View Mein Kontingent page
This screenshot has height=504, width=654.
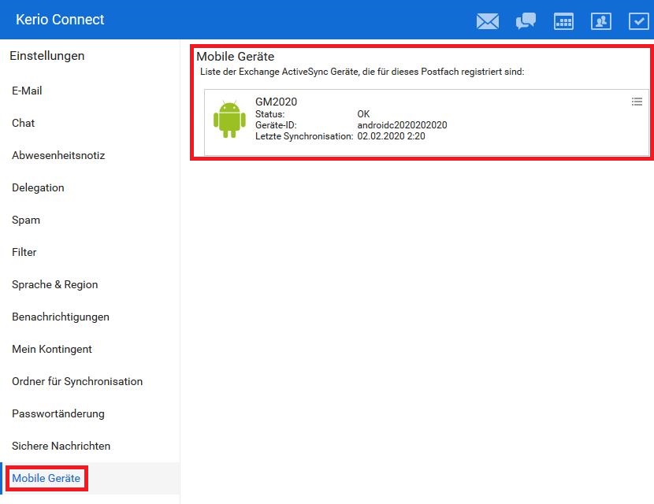[x=52, y=349]
